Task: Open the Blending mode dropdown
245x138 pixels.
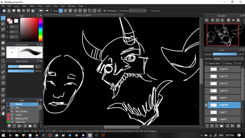Action: [228, 59]
